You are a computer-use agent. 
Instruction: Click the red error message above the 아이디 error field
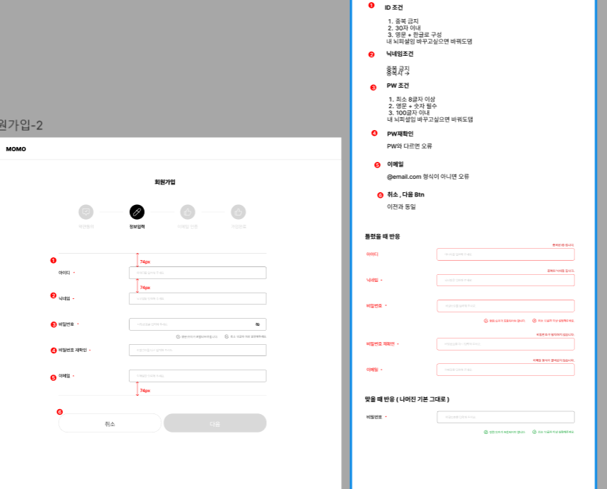coord(563,245)
